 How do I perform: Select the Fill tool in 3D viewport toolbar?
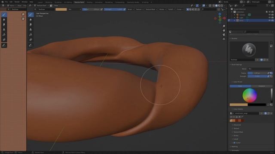pos(31,35)
